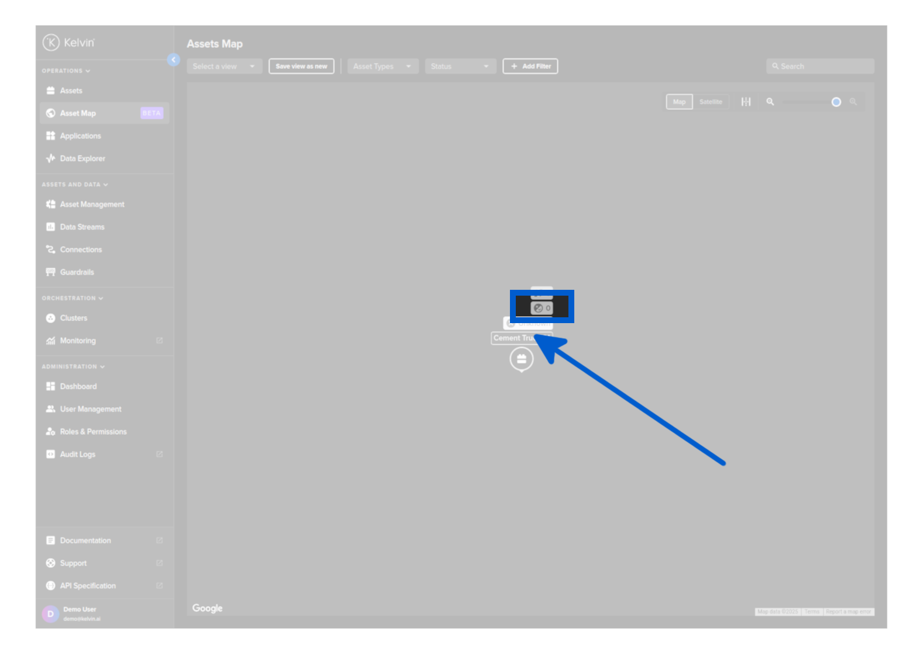Image resolution: width=924 pixels, height=655 pixels.
Task: Click the zoom in magnifier icon
Action: tap(853, 102)
